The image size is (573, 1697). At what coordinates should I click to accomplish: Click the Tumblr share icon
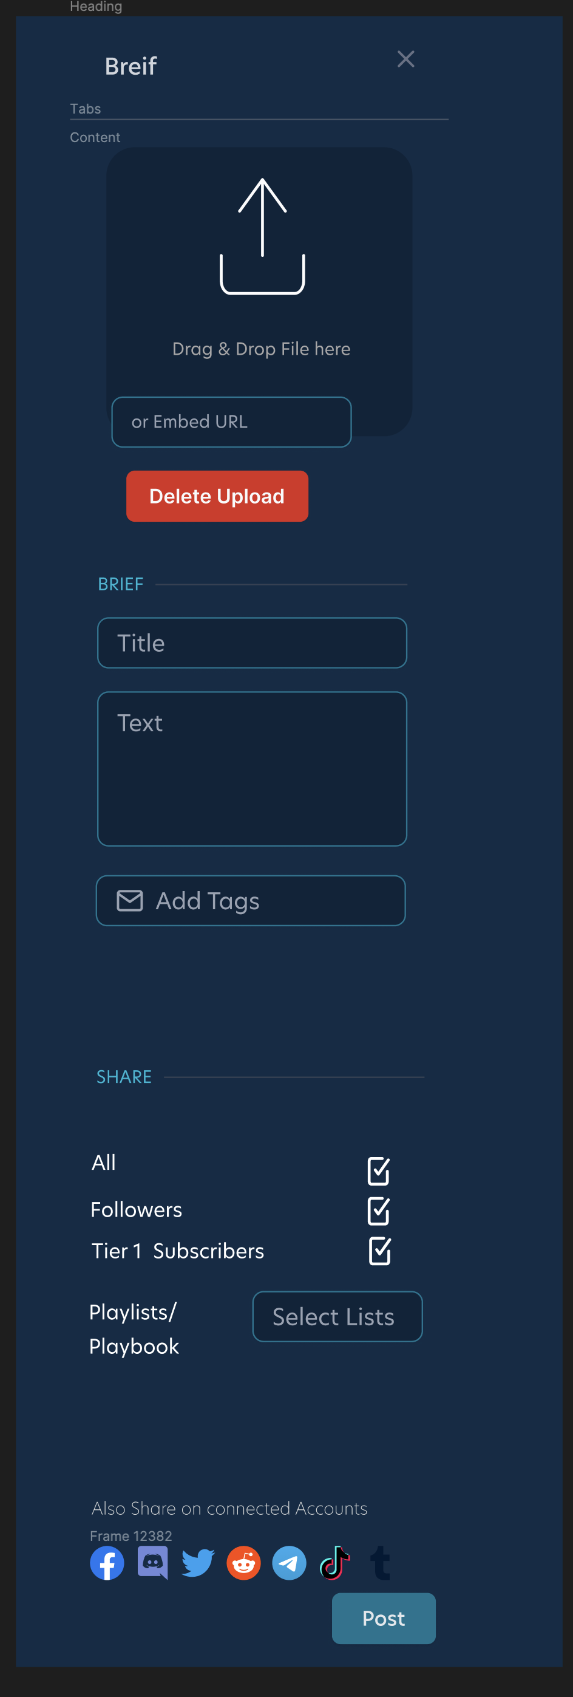[x=381, y=1562]
